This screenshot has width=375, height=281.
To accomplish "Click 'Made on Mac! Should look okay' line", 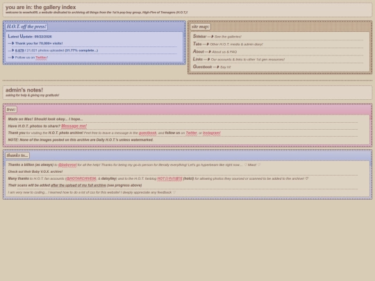I will tap(45, 119).
